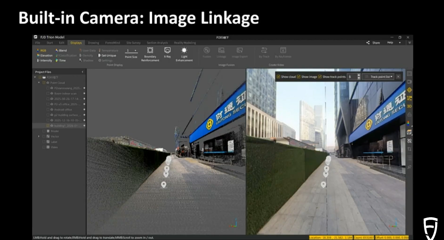Open the Reality Modeling tab

185,43
